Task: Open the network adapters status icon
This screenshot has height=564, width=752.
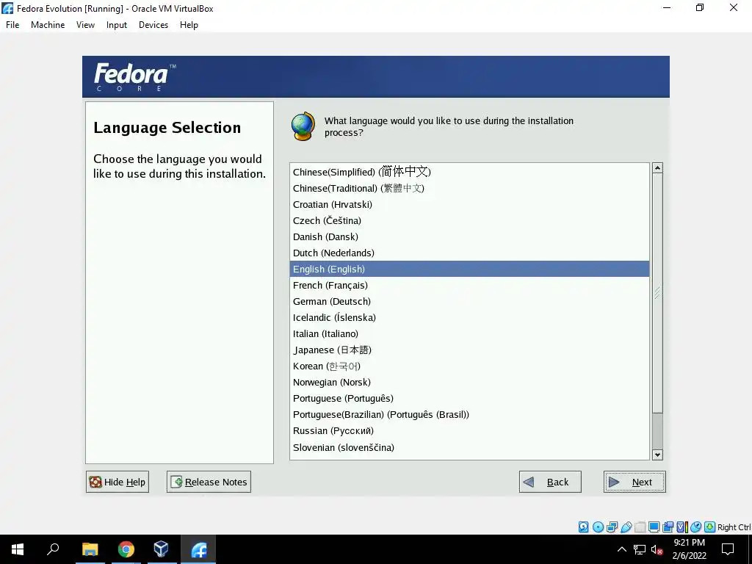Action: (612, 527)
